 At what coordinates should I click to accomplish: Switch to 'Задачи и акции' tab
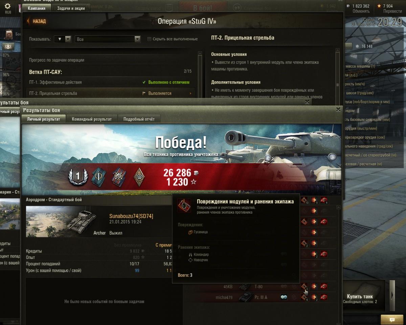tap(71, 8)
